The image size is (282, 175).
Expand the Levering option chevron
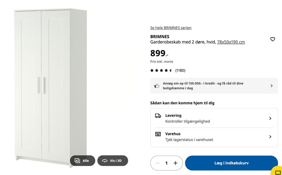pyautogui.click(x=270, y=118)
